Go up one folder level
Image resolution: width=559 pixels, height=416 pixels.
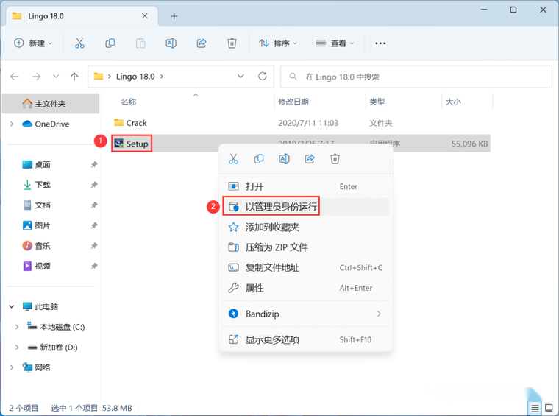(x=74, y=76)
